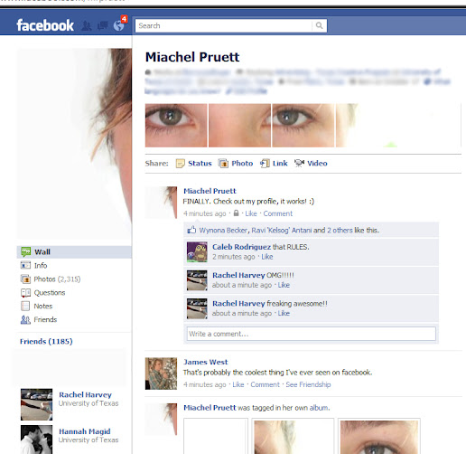Click James West's avatar photo
This screenshot has width=466, height=454.
161,374
